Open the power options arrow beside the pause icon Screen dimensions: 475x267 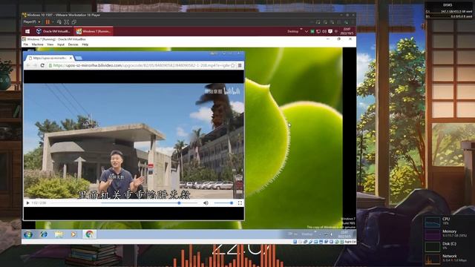point(53,22)
